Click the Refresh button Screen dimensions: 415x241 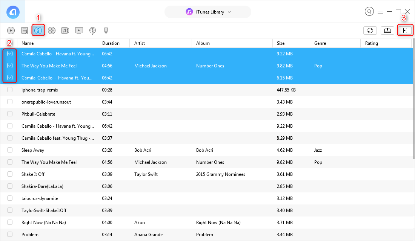pyautogui.click(x=370, y=31)
